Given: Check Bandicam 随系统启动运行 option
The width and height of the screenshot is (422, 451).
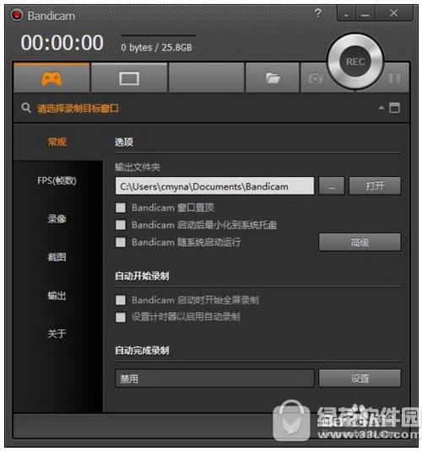Looking at the screenshot, I should pos(121,242).
